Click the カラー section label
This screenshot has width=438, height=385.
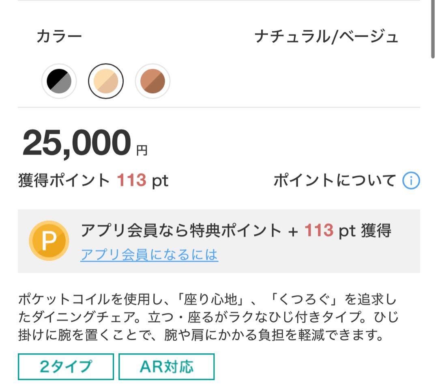point(59,37)
